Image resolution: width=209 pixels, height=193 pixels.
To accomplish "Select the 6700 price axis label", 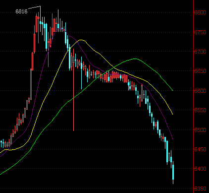I will tap(200, 52).
